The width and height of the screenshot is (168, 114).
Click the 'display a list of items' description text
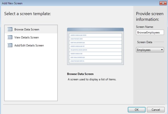point(92,79)
